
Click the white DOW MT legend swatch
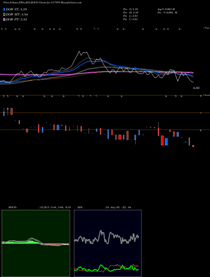tap(4, 14)
